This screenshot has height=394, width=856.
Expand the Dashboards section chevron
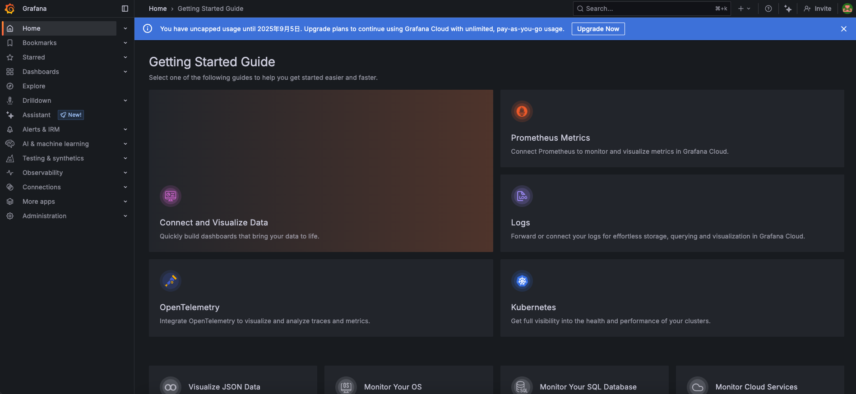click(125, 72)
